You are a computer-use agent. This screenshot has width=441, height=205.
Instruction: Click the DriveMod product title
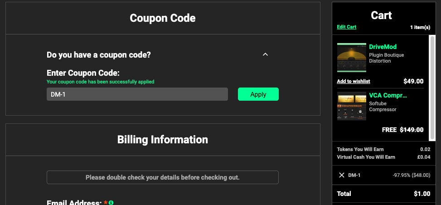coord(383,47)
